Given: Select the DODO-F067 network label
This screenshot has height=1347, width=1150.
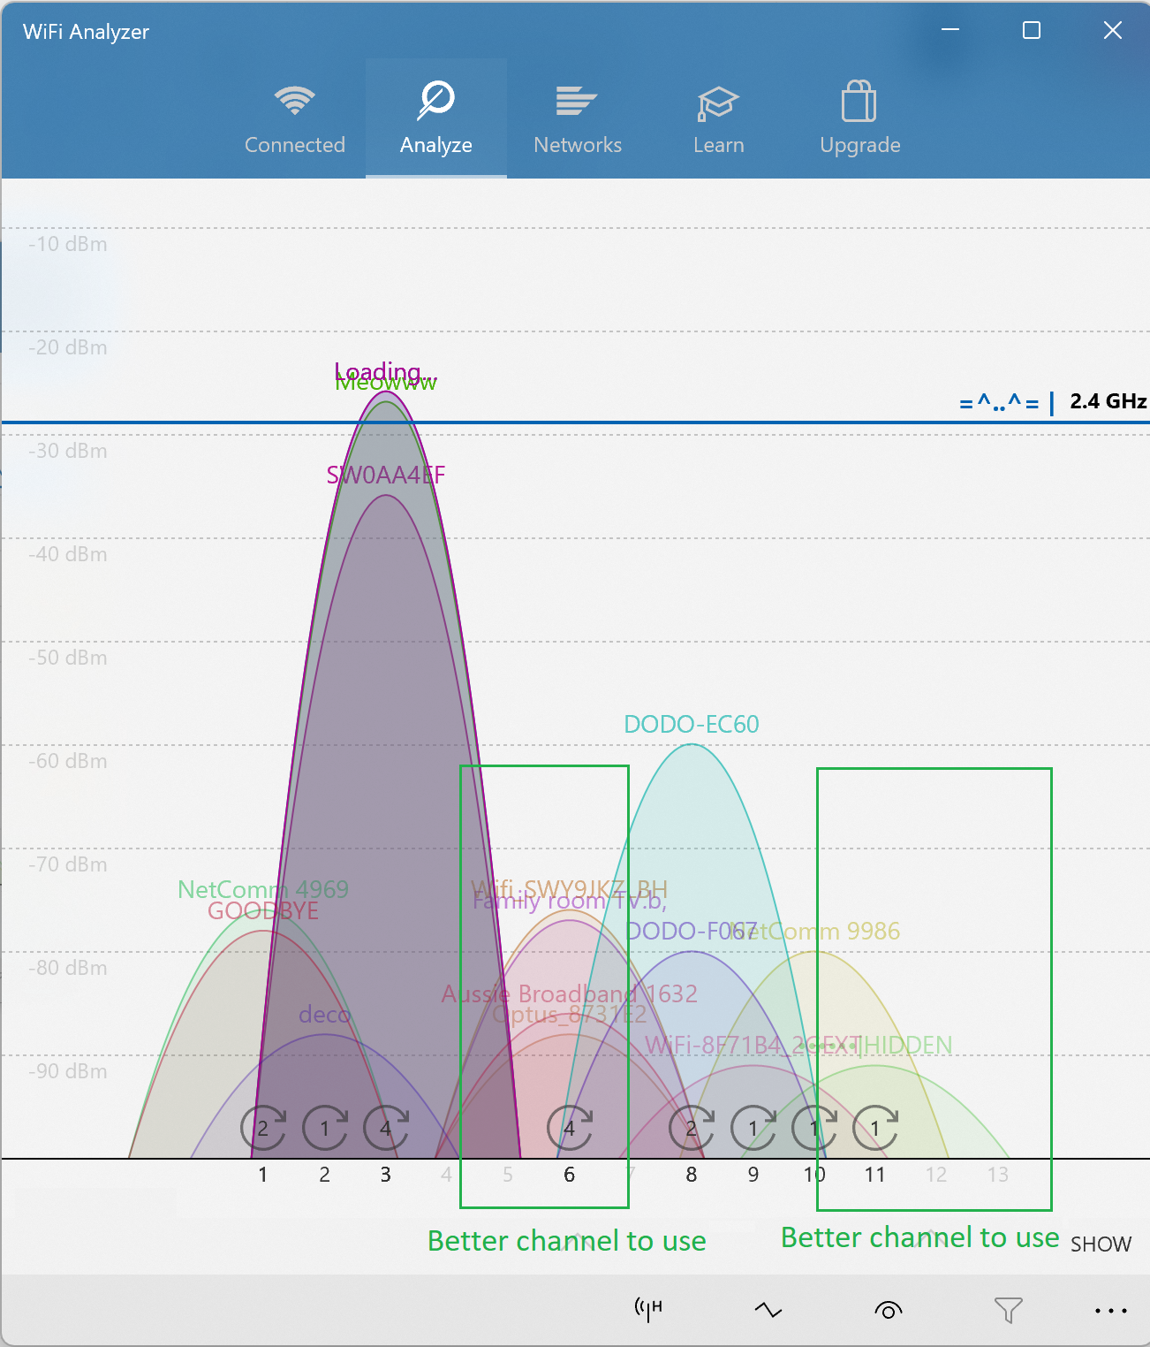Looking at the screenshot, I should pos(692,931).
